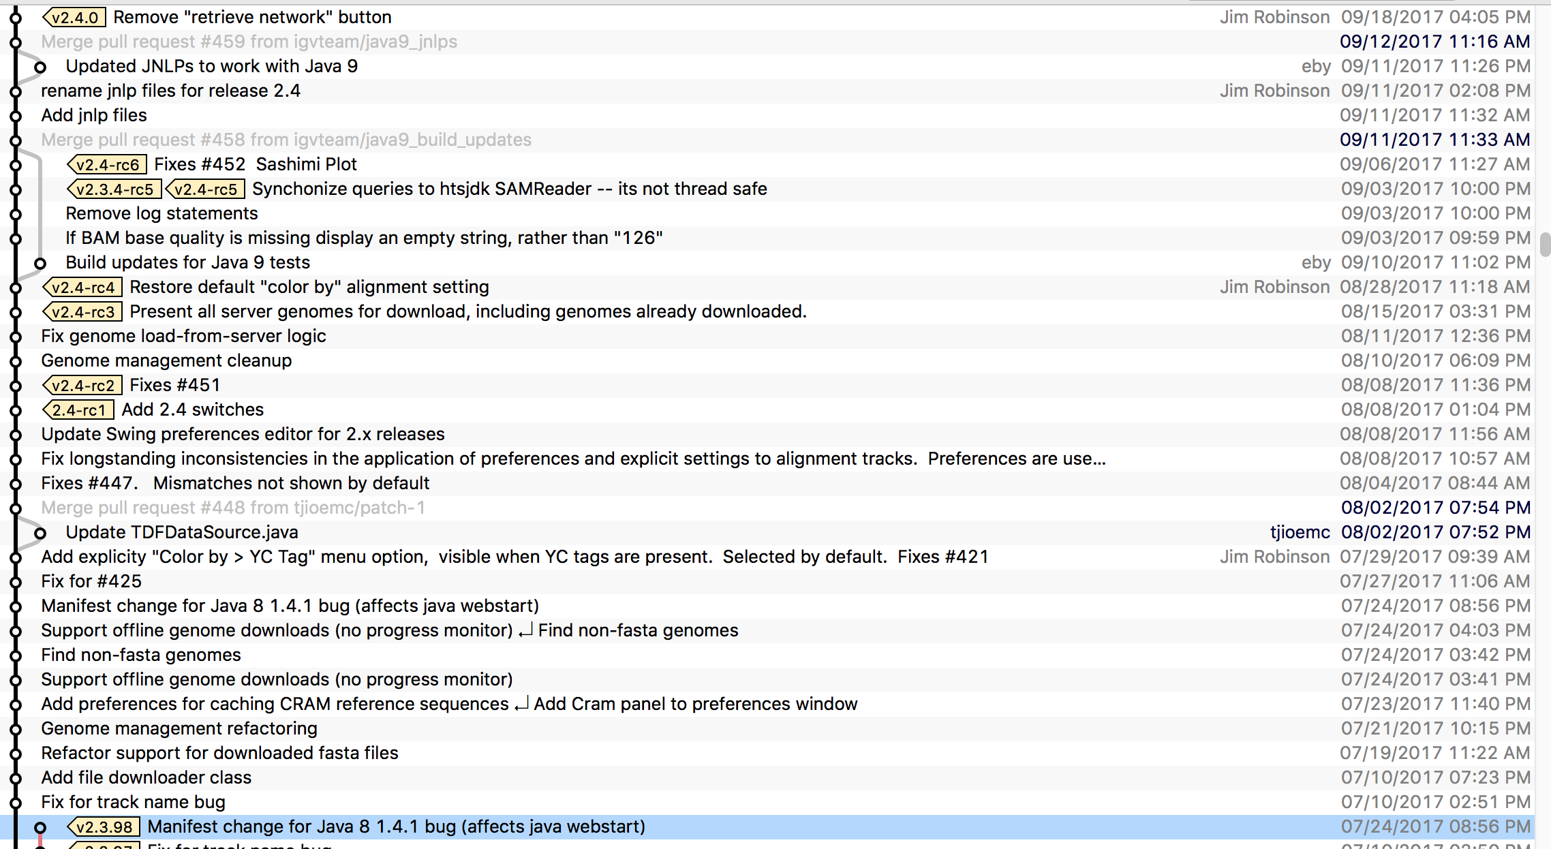
Task: Click commit graph node for 'Update TDFDataSource.java'
Action: (41, 532)
